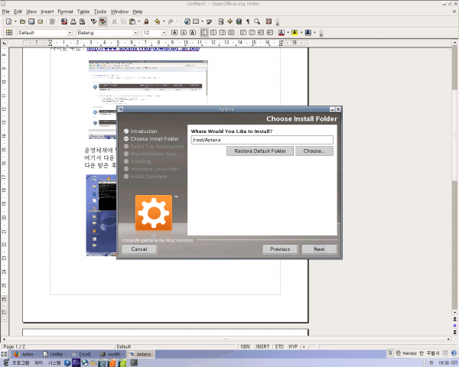459x367 pixels.
Task: Open the Undo history dropdown arrow
Action: 164,21
